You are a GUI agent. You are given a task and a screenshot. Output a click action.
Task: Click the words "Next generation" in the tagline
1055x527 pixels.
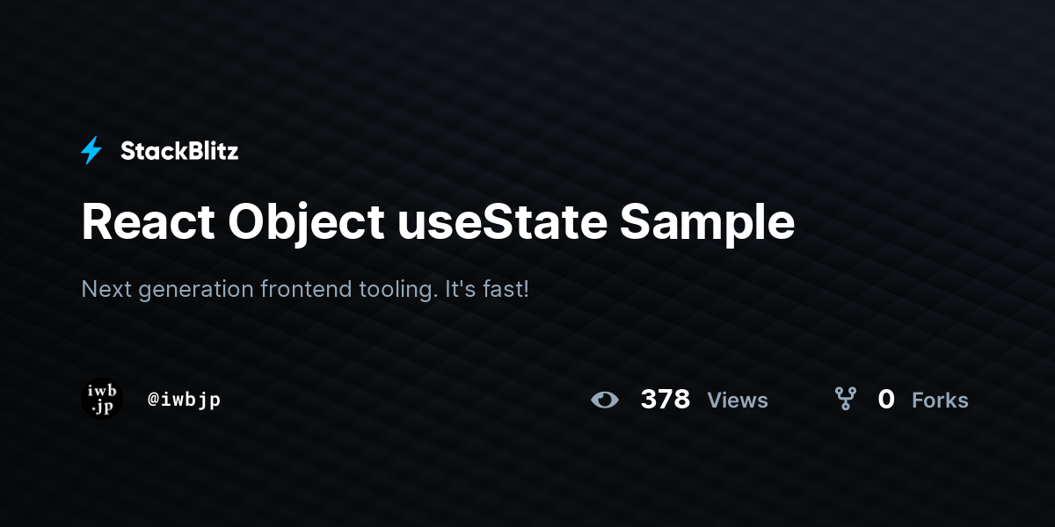(168, 290)
